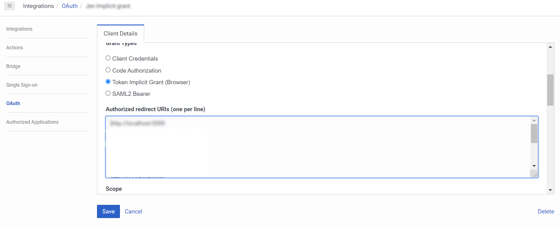The width and height of the screenshot is (560, 226).
Task: Choose Token Implicit Grant (Browser) option
Action: click(x=108, y=82)
